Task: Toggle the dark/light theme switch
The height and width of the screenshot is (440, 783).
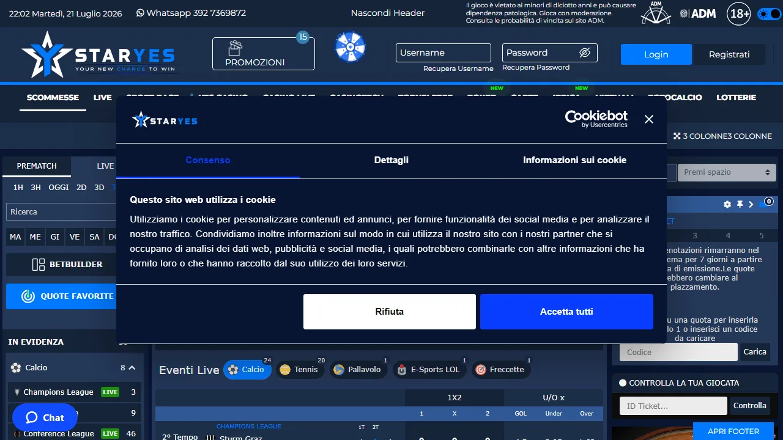Action: point(769,13)
